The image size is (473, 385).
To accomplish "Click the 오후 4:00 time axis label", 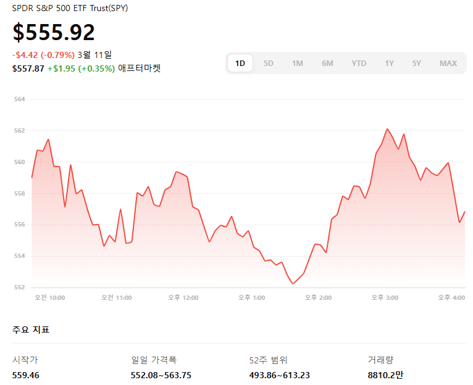I will [451, 297].
